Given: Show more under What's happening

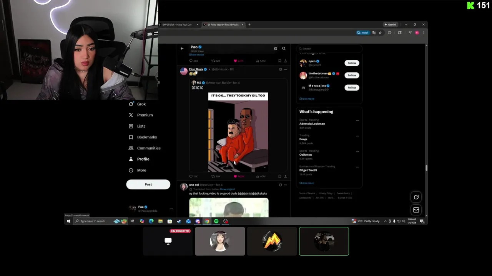Looking at the screenshot, I should [307, 183].
